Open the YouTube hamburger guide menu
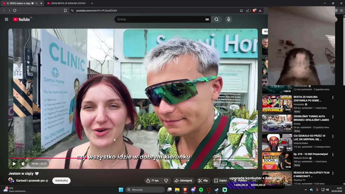This screenshot has height=194, width=345. click(6, 19)
